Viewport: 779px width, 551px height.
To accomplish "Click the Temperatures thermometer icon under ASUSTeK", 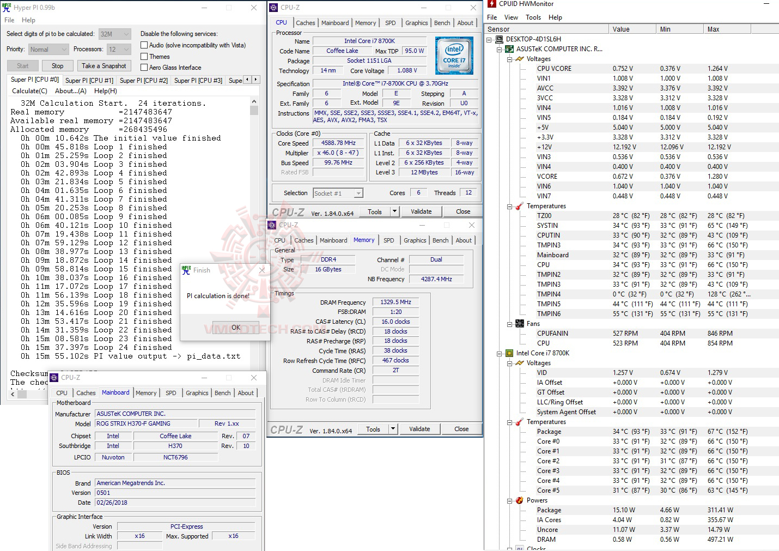I will point(520,206).
